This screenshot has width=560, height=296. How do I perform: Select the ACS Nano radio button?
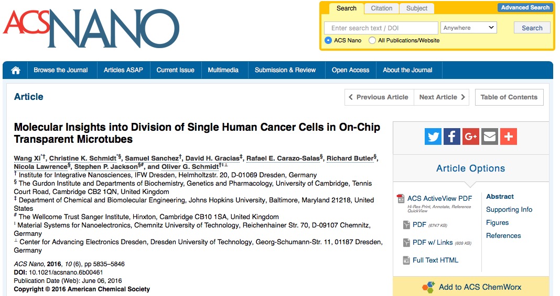coord(328,40)
